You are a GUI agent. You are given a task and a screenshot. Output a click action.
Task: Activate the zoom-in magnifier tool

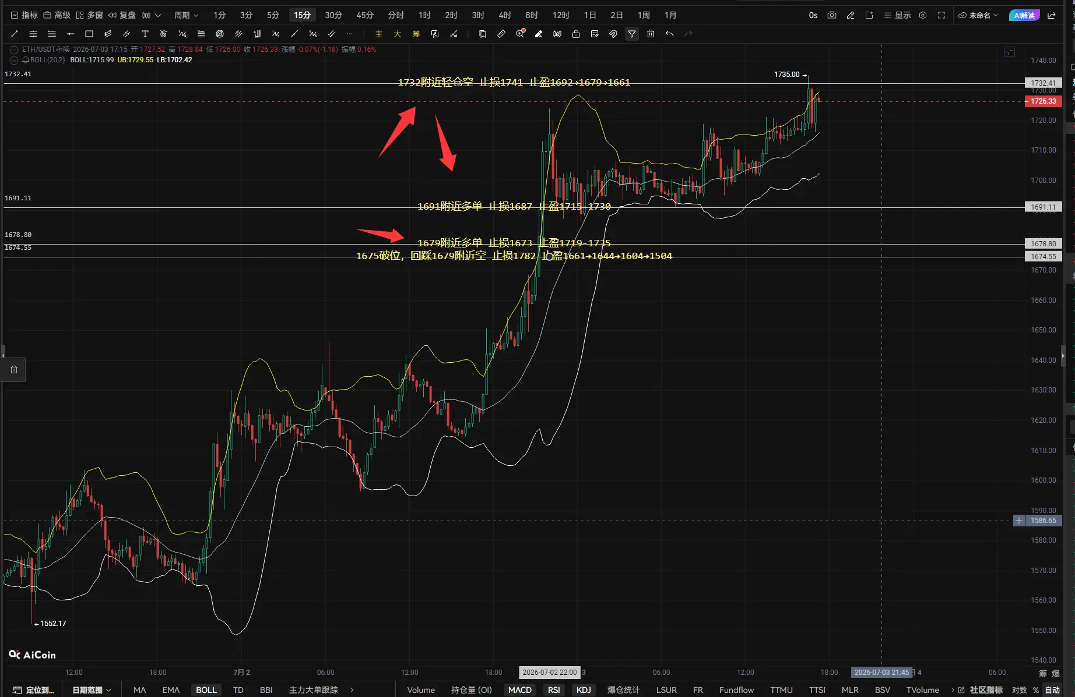click(520, 34)
